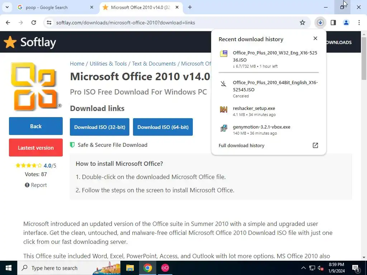
Task: Select the Microsoft Office 2010 tab
Action: pos(140,8)
